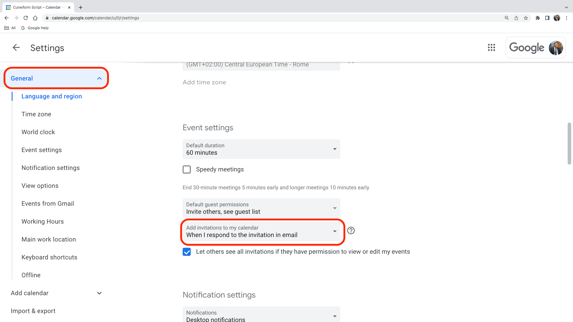Viewport: 573px width, 322px height.
Task: Enable the Speedy meetings checkbox
Action: 187,170
